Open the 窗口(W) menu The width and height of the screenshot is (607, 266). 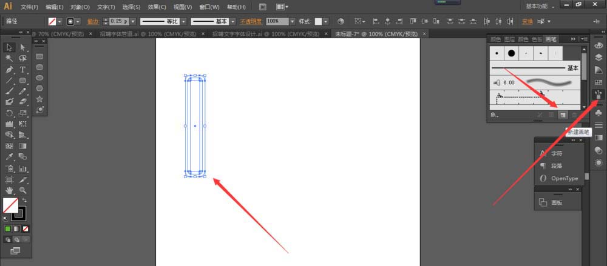click(x=209, y=7)
